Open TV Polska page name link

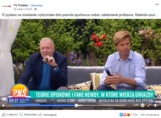click(x=21, y=5)
